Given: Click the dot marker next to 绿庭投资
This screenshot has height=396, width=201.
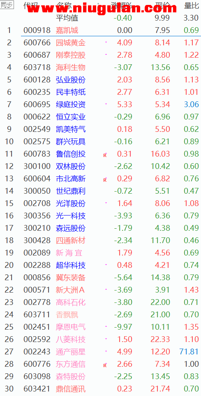Looking at the screenshot, I should (106, 103).
